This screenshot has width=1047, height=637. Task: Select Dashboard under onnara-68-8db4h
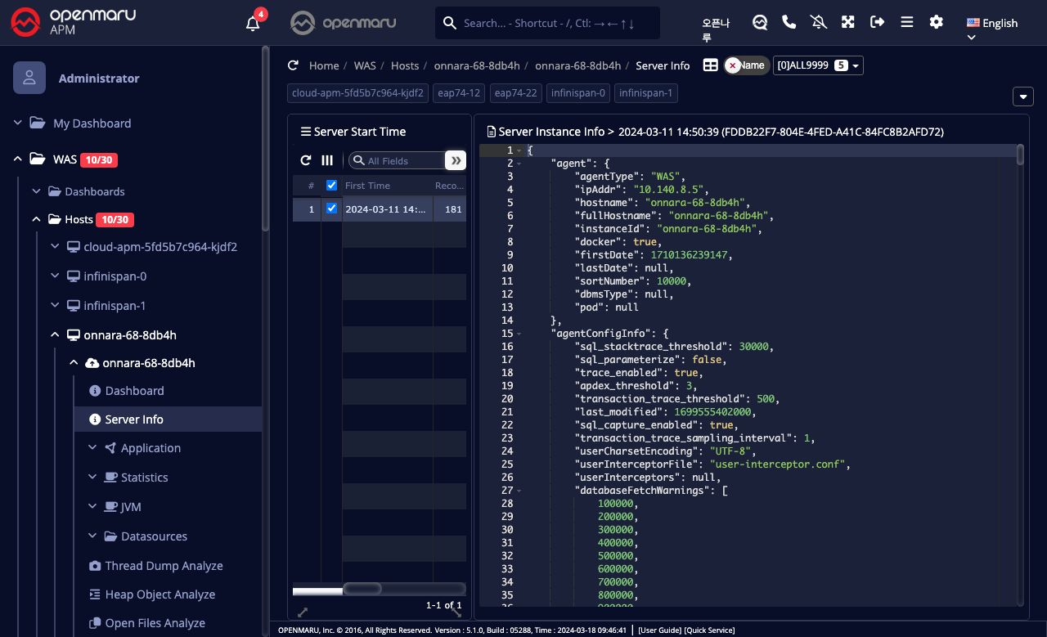(x=134, y=391)
